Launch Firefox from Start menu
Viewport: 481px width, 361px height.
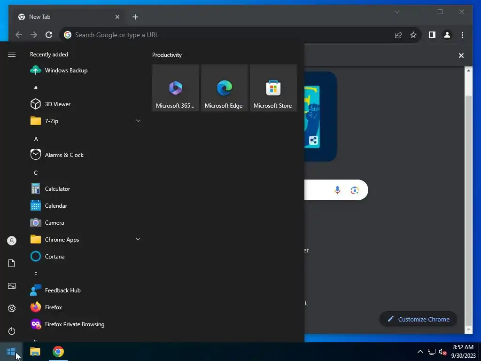(85, 307)
